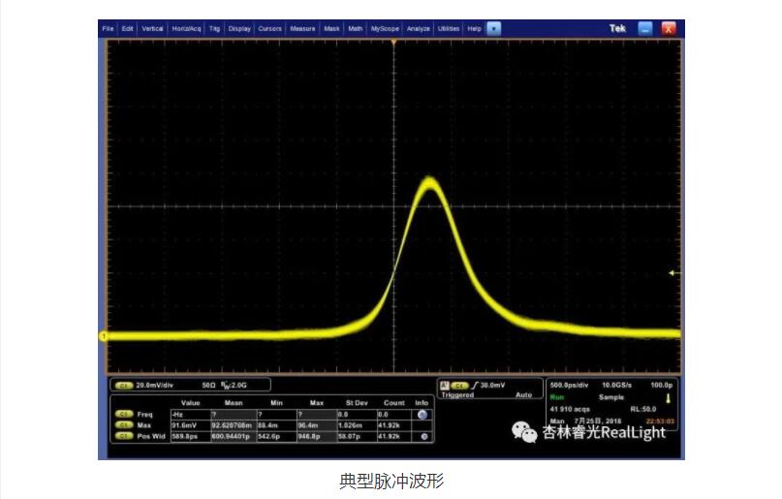Click the 2.0G bandwidth readout
Viewport: 782px width, 499px height.
pyautogui.click(x=237, y=386)
